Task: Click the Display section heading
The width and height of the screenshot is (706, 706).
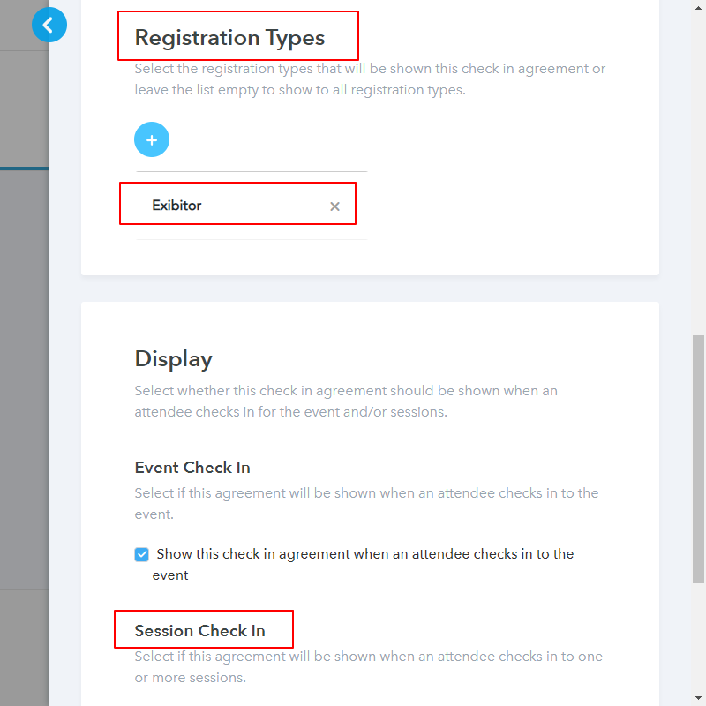Action: [x=173, y=359]
